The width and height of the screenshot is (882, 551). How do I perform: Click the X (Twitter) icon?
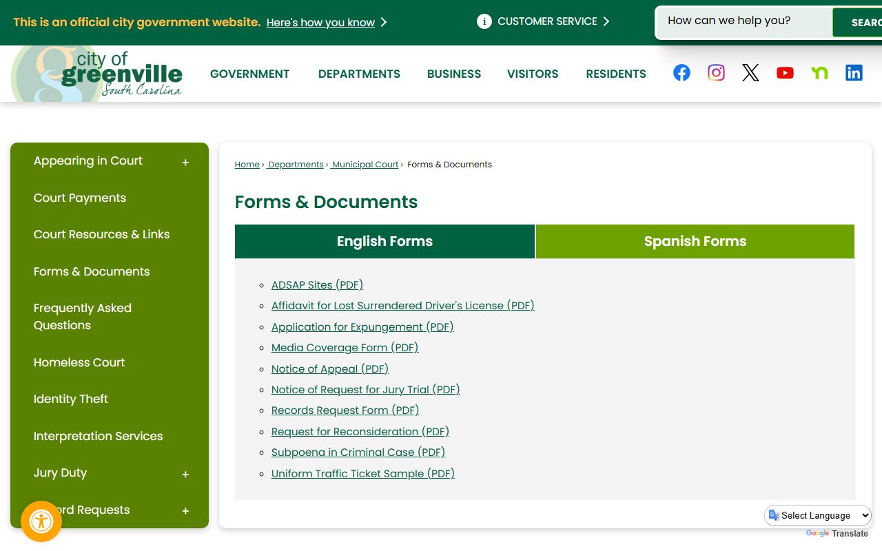click(750, 73)
